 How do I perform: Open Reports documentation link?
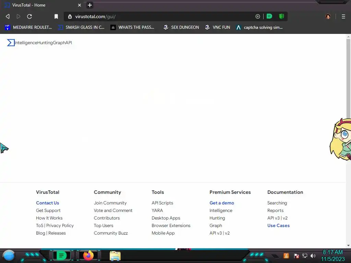[x=275, y=211]
